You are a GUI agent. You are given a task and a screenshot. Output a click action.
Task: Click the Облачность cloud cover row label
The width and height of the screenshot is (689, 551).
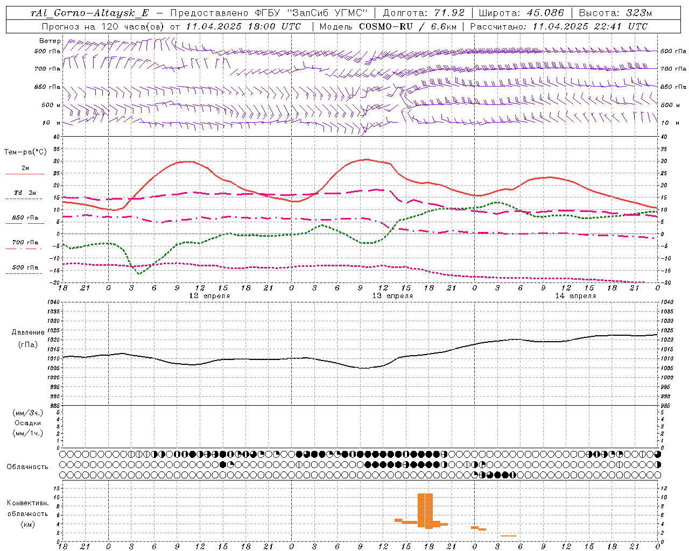pyautogui.click(x=27, y=467)
